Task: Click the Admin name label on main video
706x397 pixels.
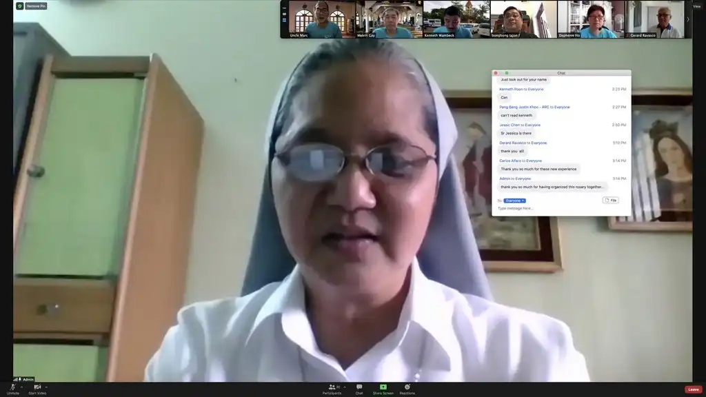Action: coord(28,380)
